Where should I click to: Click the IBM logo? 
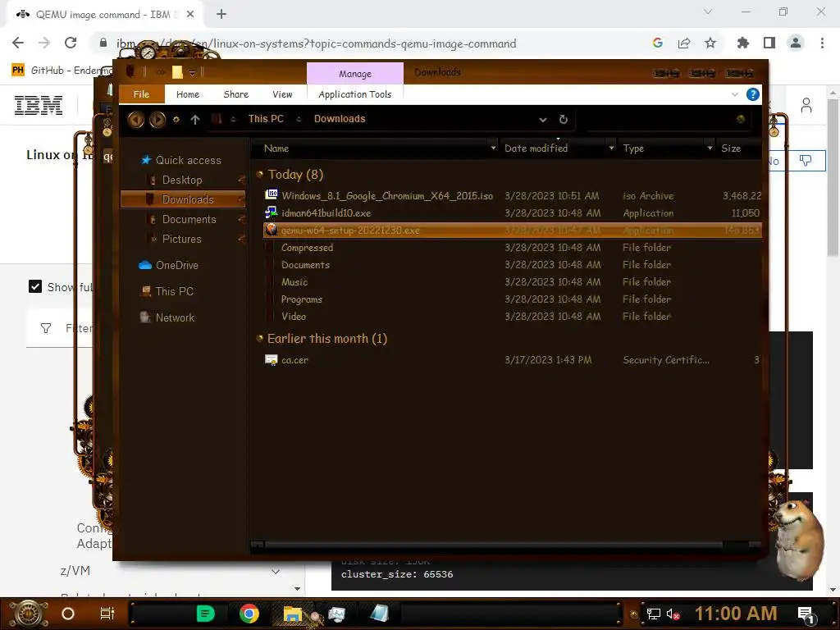[38, 105]
